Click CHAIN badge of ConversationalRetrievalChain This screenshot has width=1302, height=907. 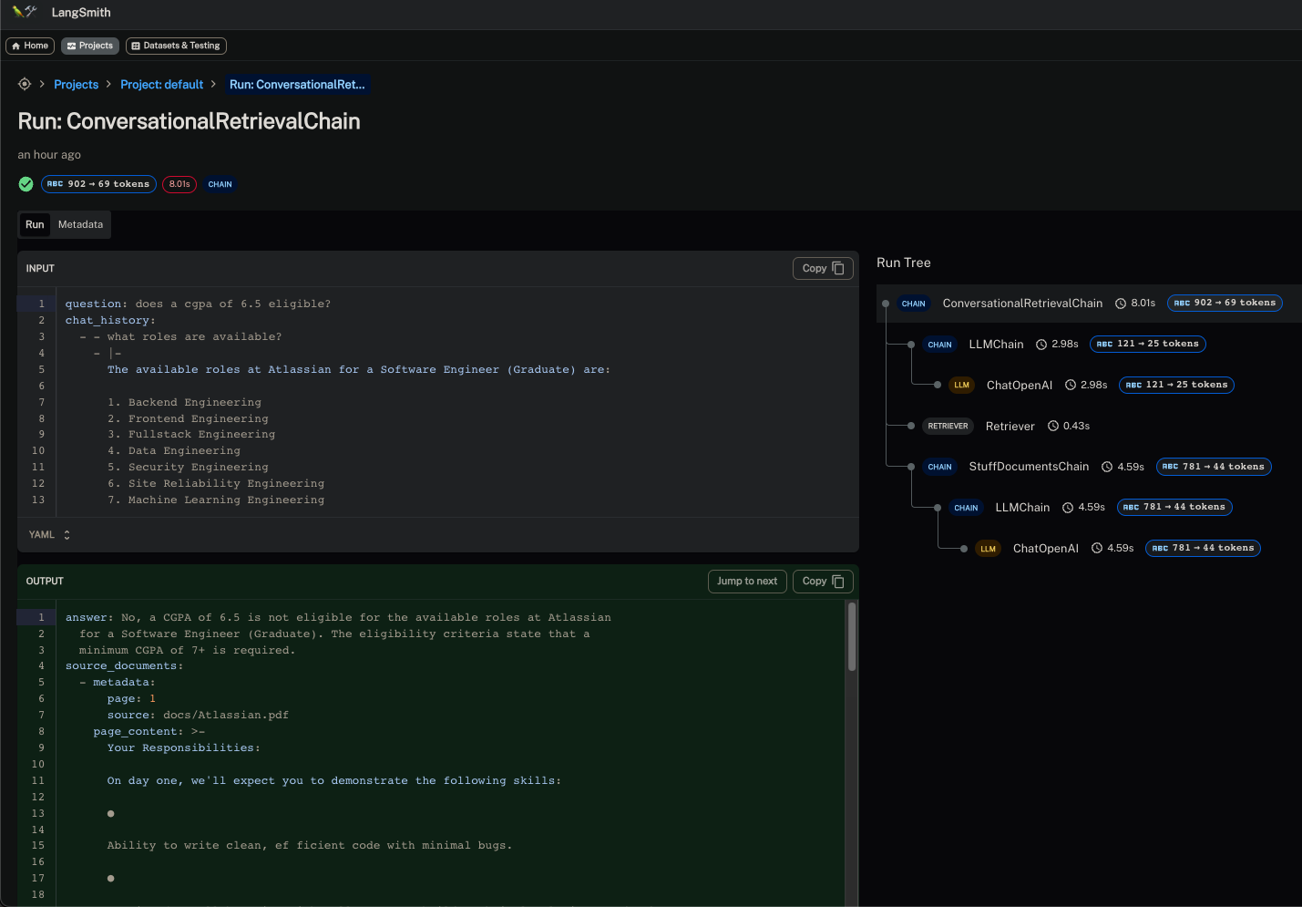913,304
